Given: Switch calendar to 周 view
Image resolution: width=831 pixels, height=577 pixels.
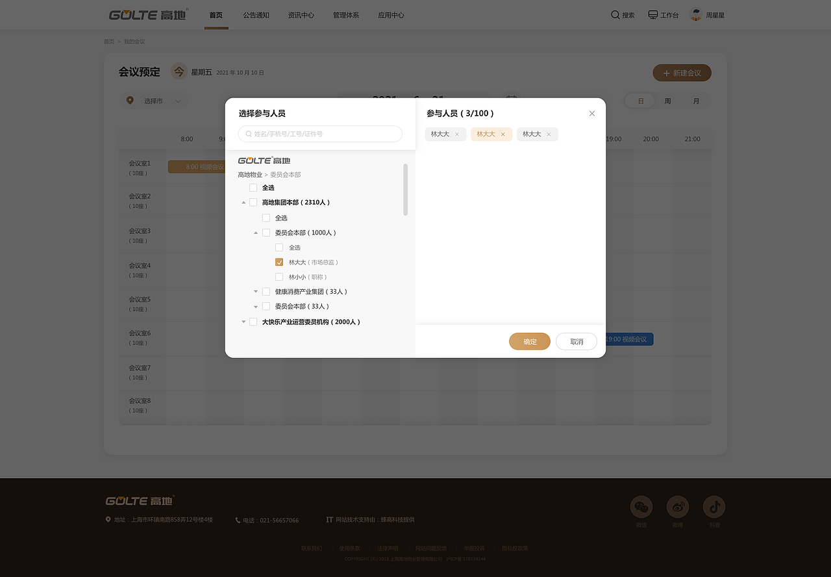Looking at the screenshot, I should click(668, 101).
